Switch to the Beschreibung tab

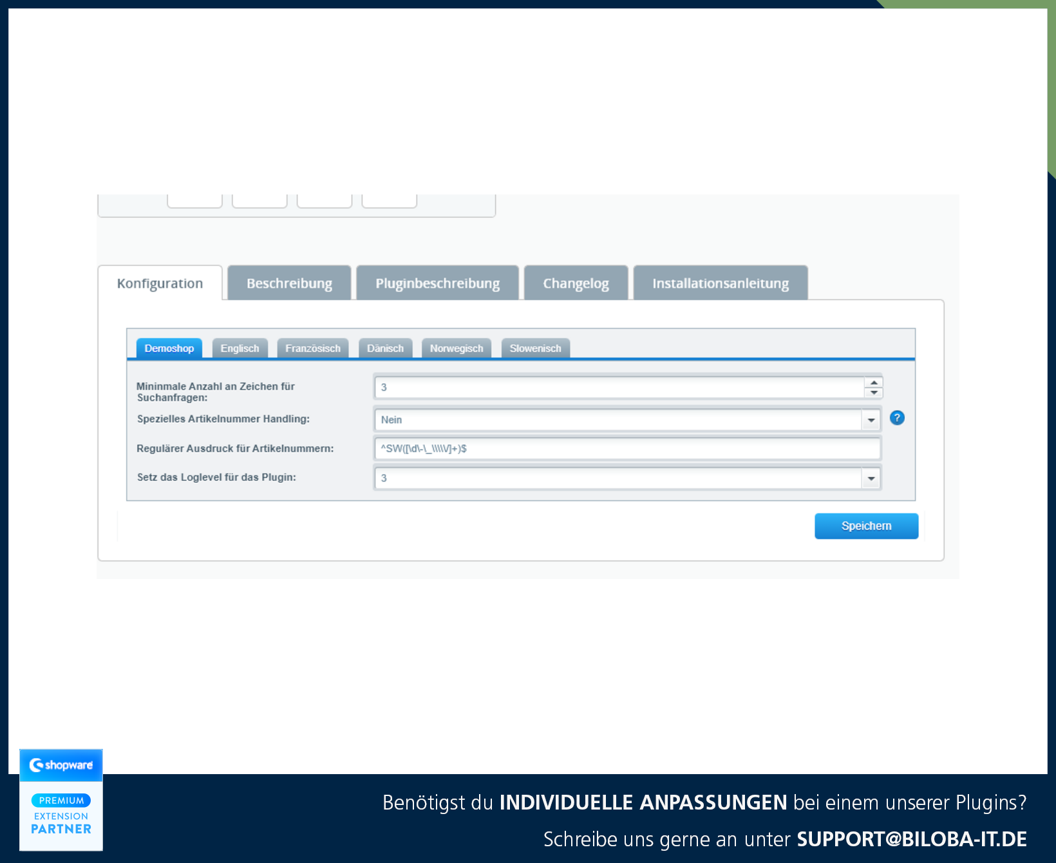(x=289, y=283)
